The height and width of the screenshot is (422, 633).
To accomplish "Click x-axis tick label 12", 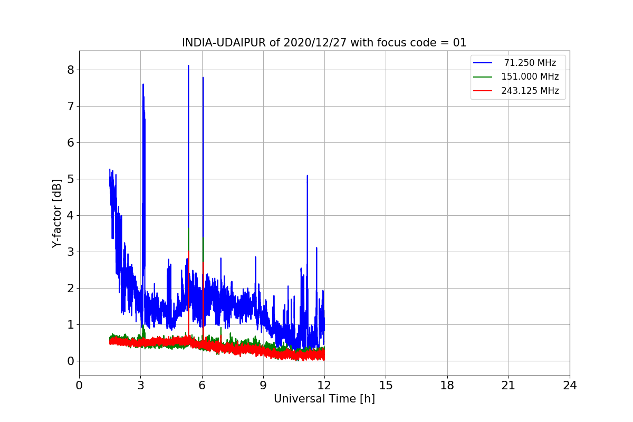I will tap(324, 386).
